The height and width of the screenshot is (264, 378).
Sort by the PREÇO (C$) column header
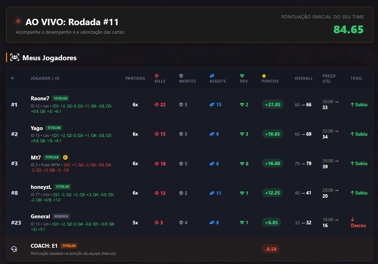pos(329,78)
